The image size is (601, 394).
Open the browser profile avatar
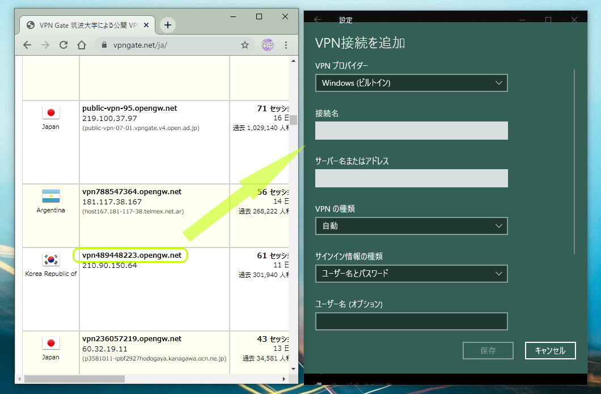[x=268, y=45]
